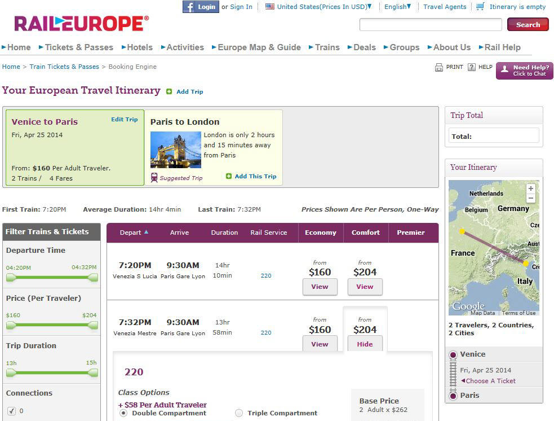
Task: Click the printer icon for Print
Action: (439, 67)
